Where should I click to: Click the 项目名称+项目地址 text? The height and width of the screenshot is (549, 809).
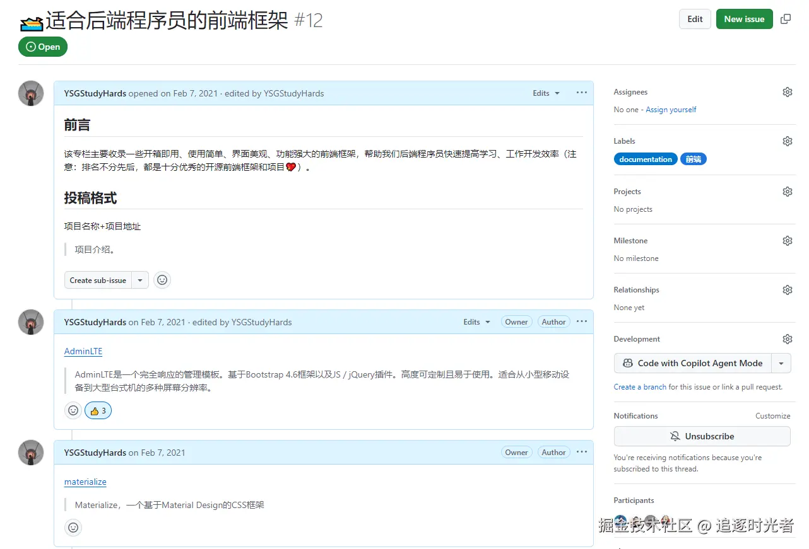[102, 226]
